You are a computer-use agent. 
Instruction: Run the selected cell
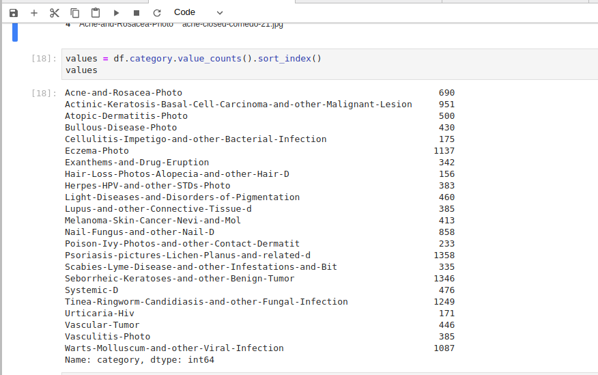pyautogui.click(x=116, y=13)
